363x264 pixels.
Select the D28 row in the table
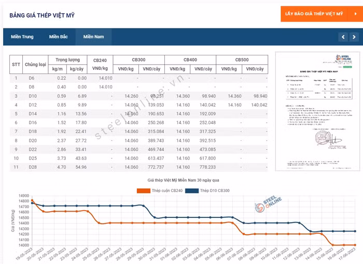[x=31, y=167]
